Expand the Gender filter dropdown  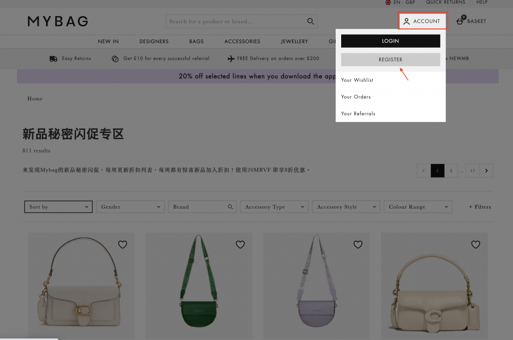click(x=130, y=207)
